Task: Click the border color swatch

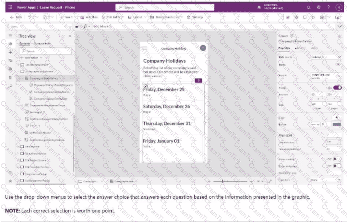Action: [337, 124]
